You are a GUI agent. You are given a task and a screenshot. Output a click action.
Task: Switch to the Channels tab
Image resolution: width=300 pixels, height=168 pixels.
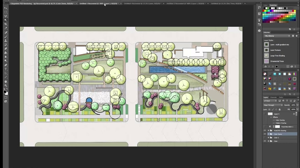click(273, 98)
